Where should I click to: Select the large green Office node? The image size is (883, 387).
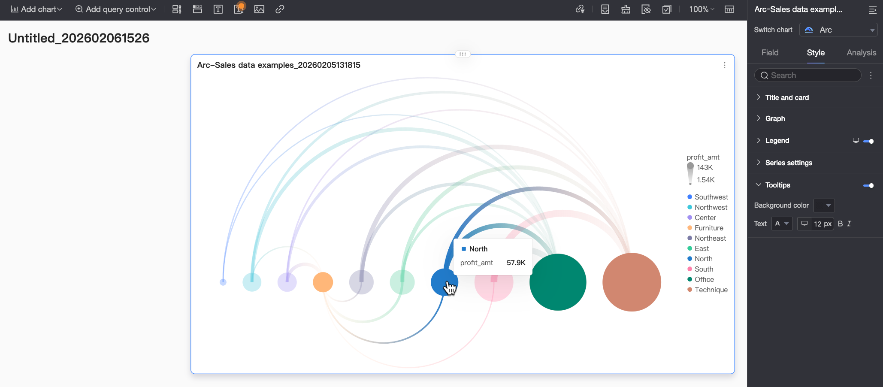pos(558,282)
